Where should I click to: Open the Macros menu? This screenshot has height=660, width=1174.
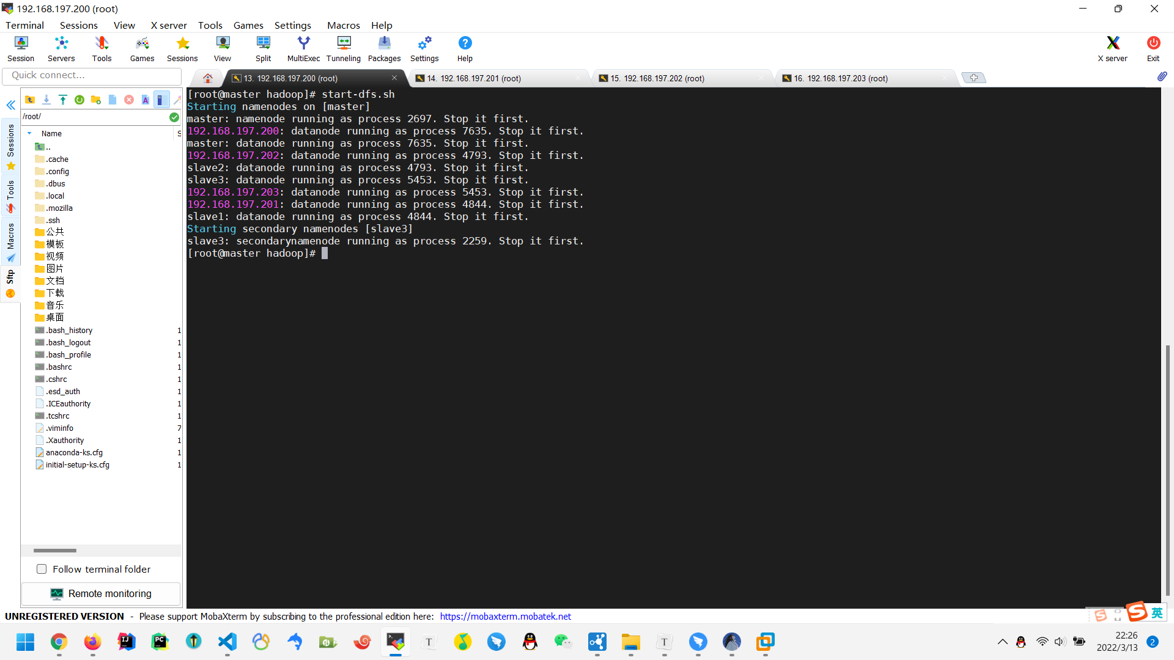(343, 25)
